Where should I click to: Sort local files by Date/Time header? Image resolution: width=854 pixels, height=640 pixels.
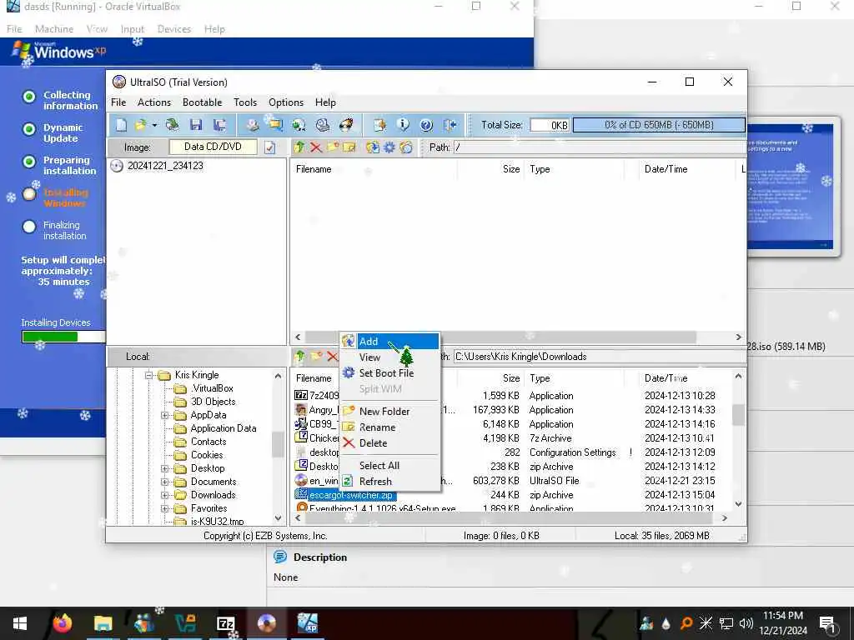point(666,378)
